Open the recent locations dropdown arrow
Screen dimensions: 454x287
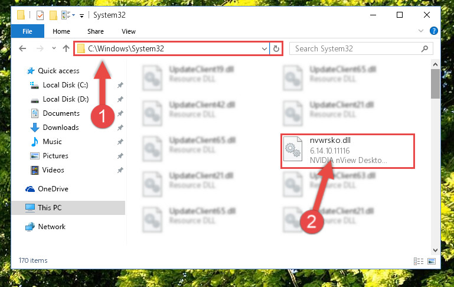pyautogui.click(x=54, y=48)
